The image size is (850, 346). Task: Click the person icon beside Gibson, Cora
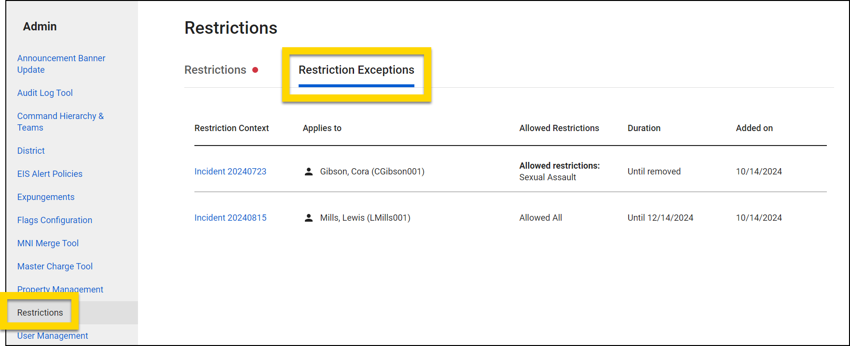[309, 172]
